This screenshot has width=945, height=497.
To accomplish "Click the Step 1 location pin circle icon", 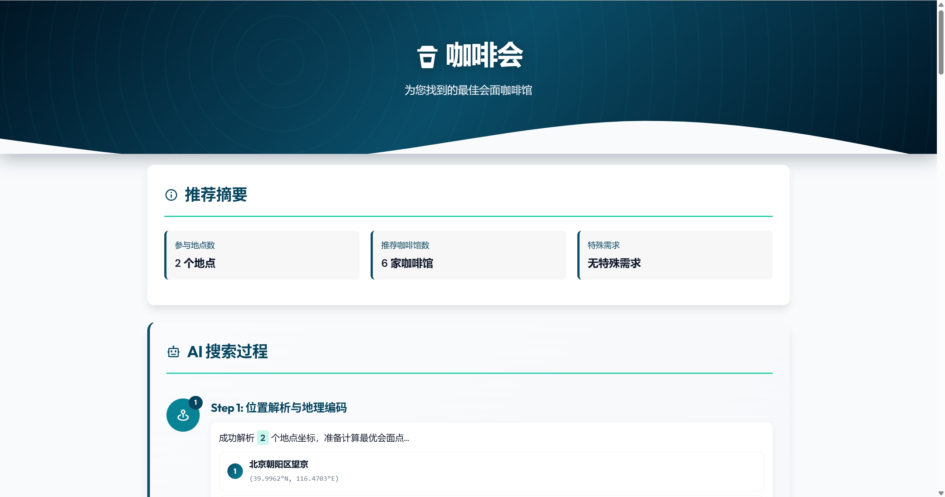I will pyautogui.click(x=183, y=415).
